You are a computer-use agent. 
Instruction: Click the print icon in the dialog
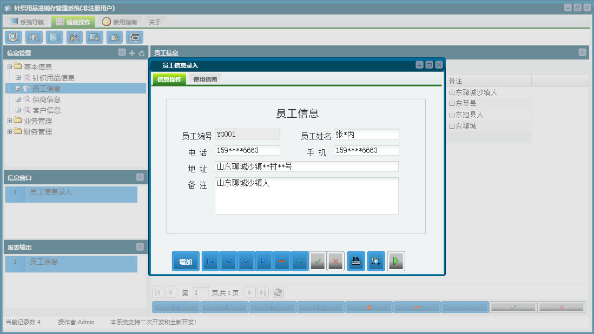click(356, 261)
